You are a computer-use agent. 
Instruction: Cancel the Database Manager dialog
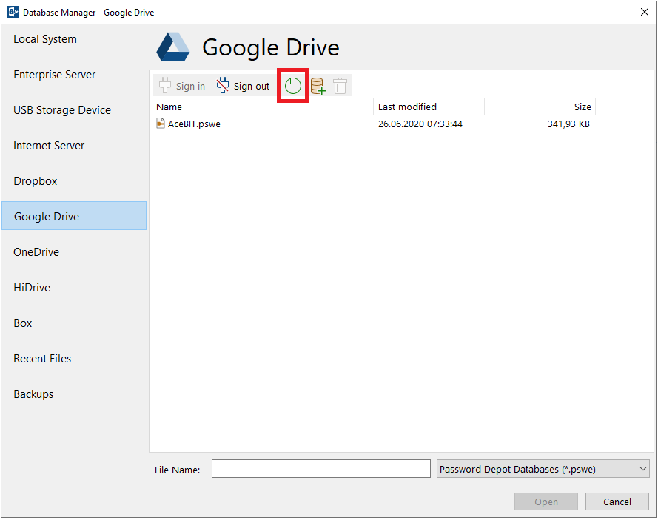[x=617, y=502]
